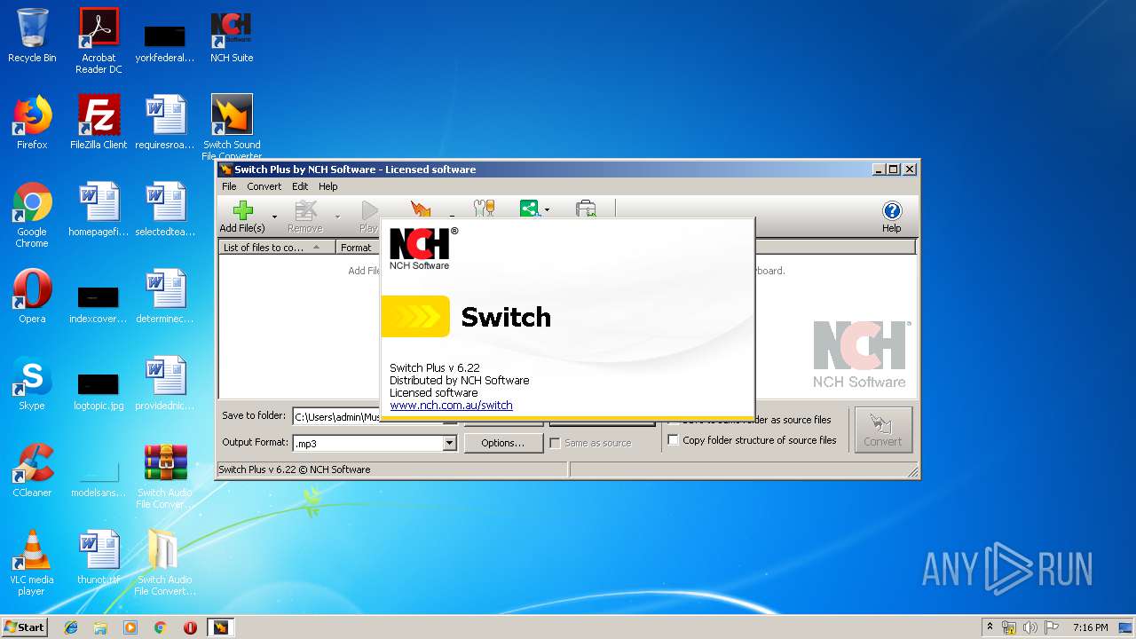Open Windows Explorer from the taskbar
The width and height of the screenshot is (1136, 639).
tap(100, 627)
